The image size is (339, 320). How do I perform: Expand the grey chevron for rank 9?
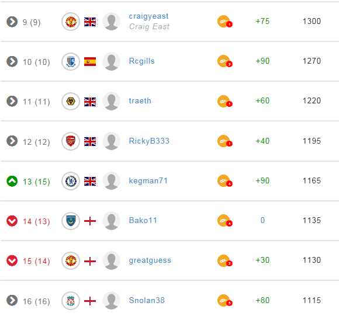click(12, 22)
